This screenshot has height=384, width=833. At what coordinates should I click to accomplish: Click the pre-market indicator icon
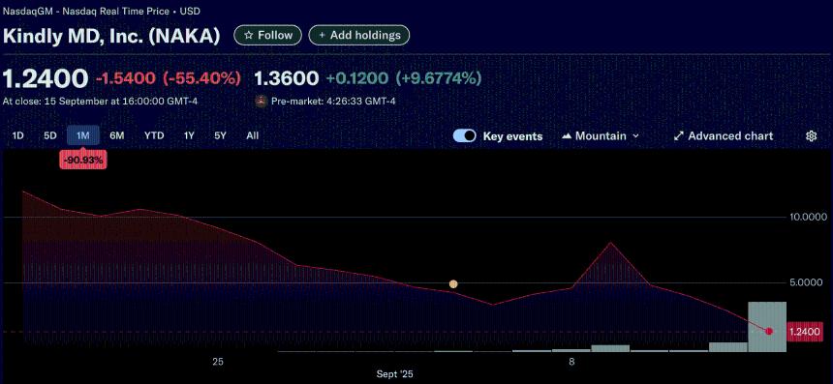coord(261,102)
